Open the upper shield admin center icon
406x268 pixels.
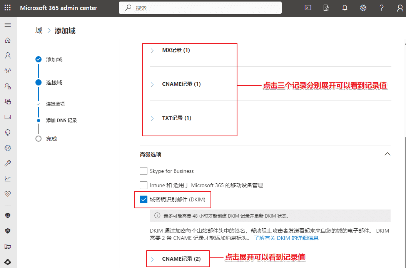pos(8,215)
